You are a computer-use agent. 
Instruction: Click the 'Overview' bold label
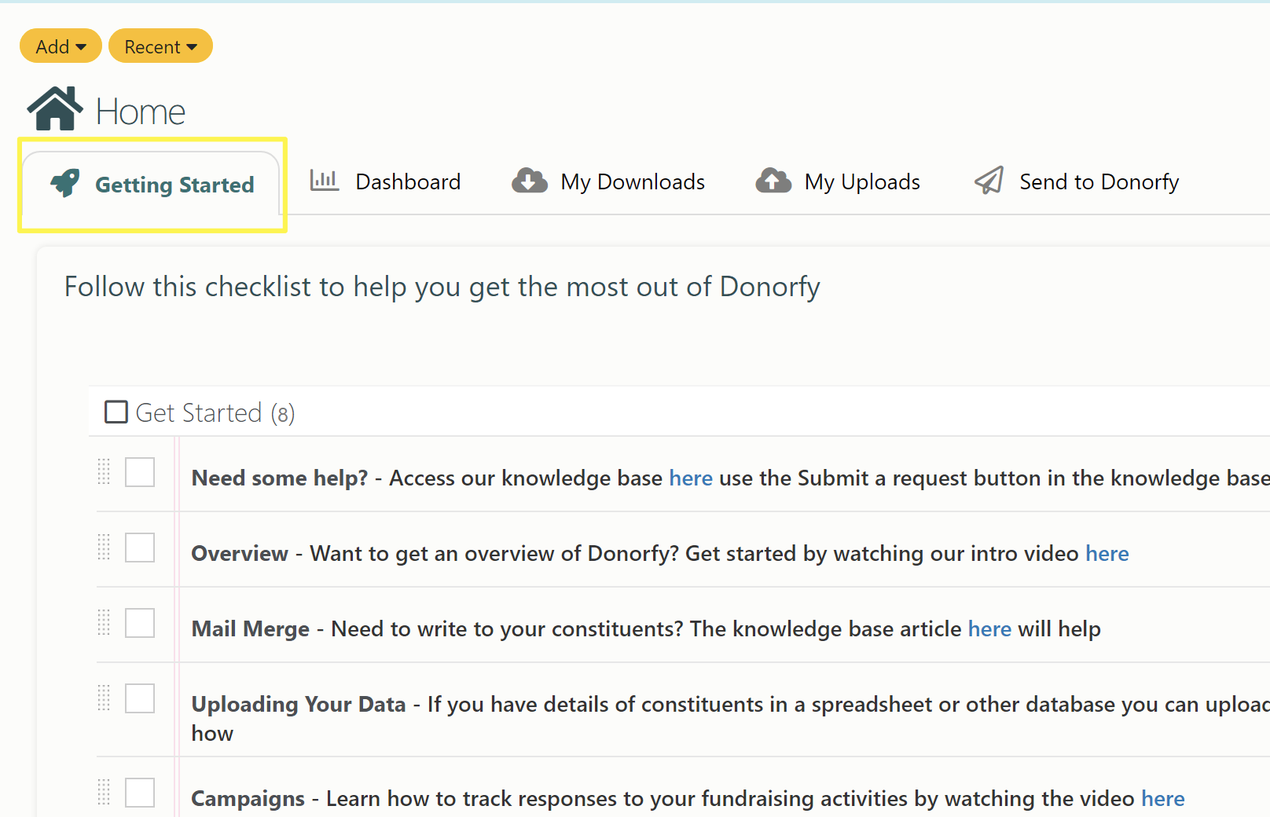point(240,553)
